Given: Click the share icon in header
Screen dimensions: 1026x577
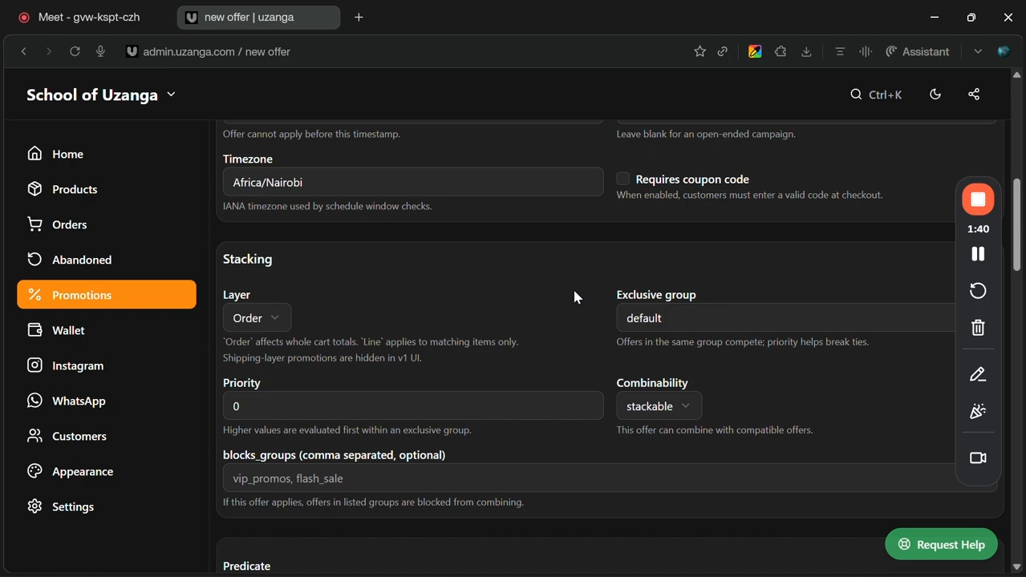Looking at the screenshot, I should coord(974,95).
